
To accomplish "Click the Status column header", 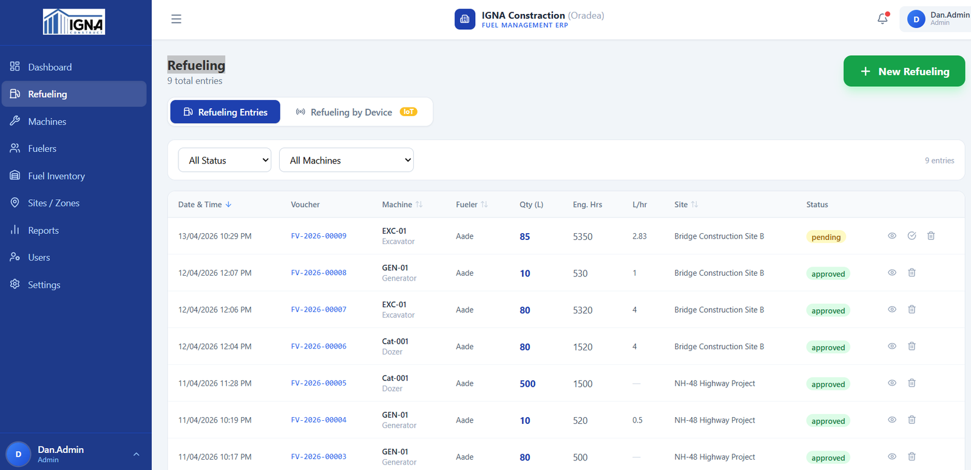I will click(817, 205).
